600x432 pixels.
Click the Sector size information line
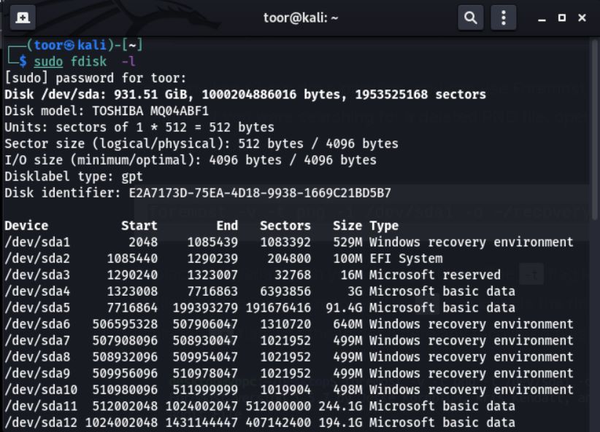point(168,144)
